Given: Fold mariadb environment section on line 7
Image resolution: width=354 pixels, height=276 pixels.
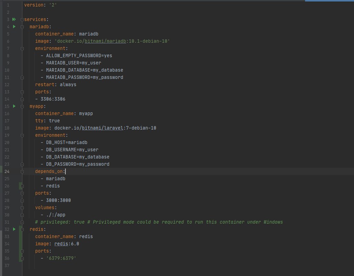Looking at the screenshot, I should point(22,49).
